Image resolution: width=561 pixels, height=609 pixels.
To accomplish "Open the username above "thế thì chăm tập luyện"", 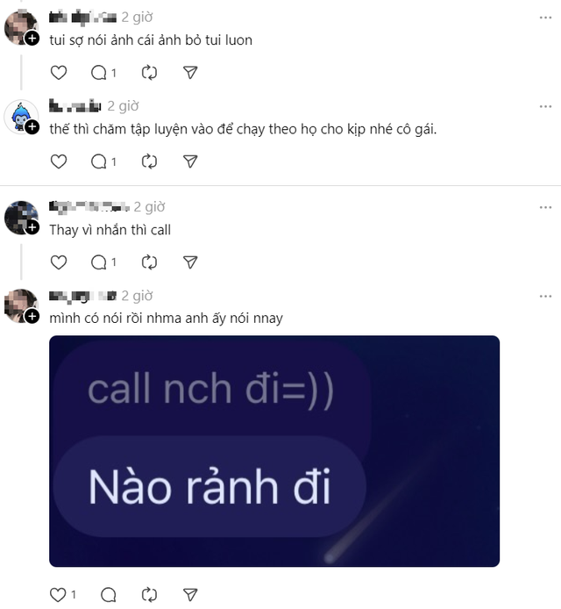I will (x=75, y=105).
